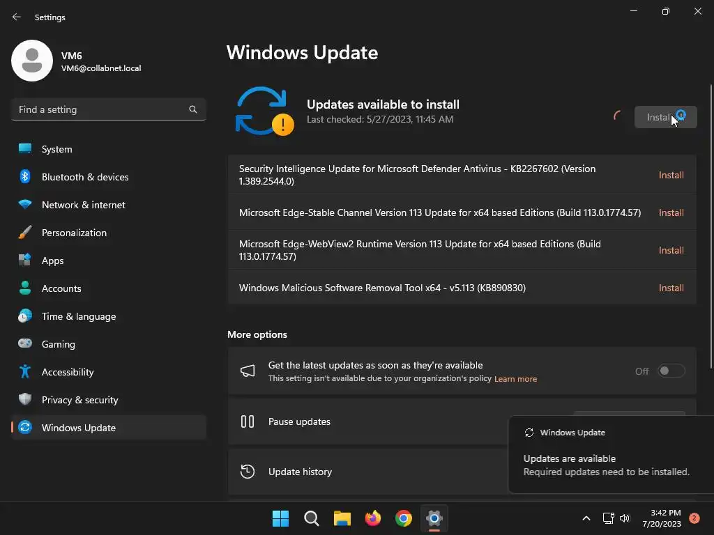Screen dimensions: 714x535
Task: Click the "More options" heading
Action: [257, 334]
